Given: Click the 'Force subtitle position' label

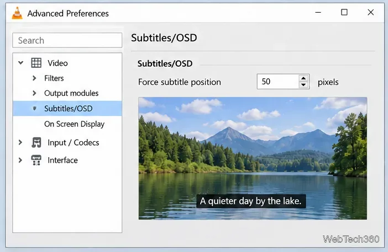Looking at the screenshot, I should pos(180,82).
